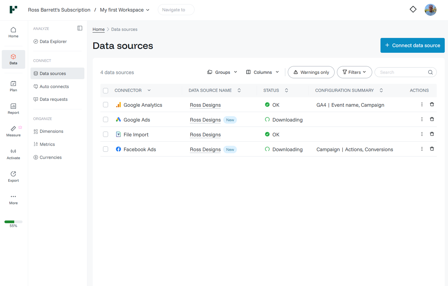Viewport: 448px width, 286px height.
Task: Open the Filters dropdown
Action: [x=354, y=72]
